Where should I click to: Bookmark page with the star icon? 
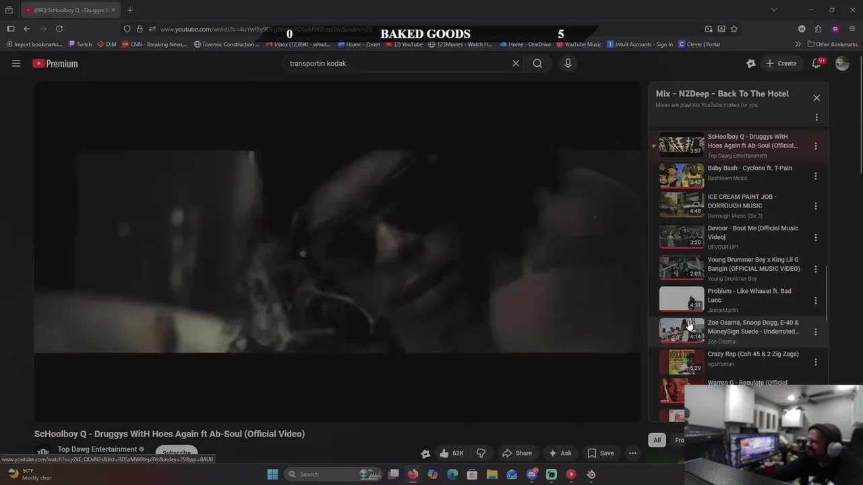(x=734, y=29)
